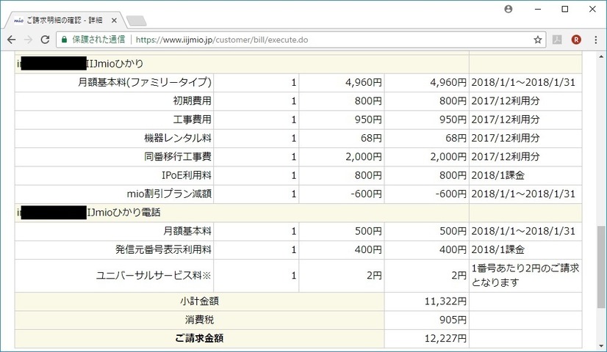Click the vertical scrollbar thumb

click(x=601, y=267)
